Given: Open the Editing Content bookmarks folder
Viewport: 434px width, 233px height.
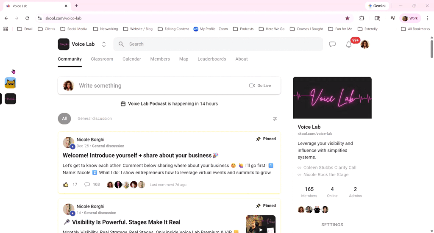Looking at the screenshot, I should [x=173, y=29].
